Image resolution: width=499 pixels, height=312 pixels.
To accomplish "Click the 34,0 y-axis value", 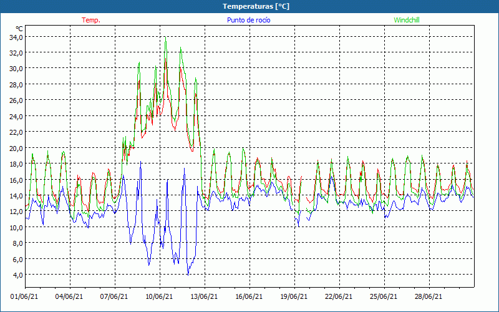I will tap(16, 37).
